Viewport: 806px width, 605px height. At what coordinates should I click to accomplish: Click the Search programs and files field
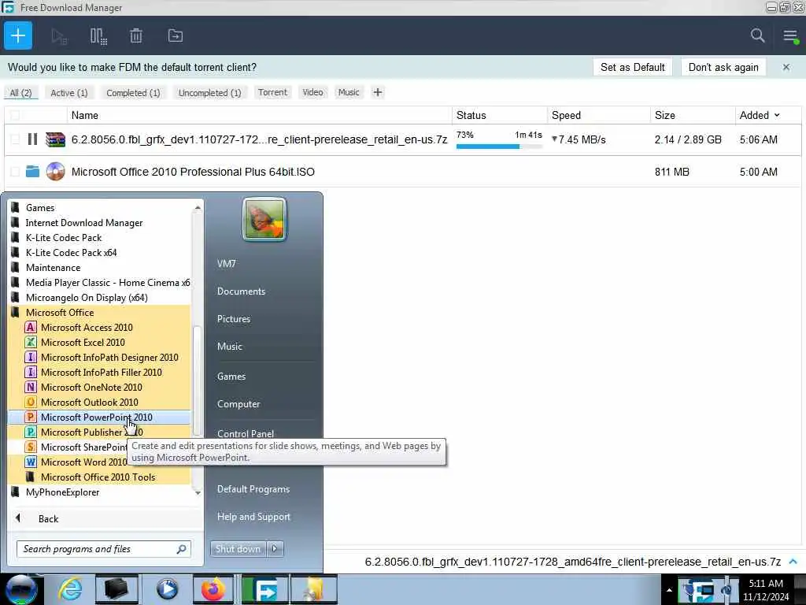click(104, 549)
